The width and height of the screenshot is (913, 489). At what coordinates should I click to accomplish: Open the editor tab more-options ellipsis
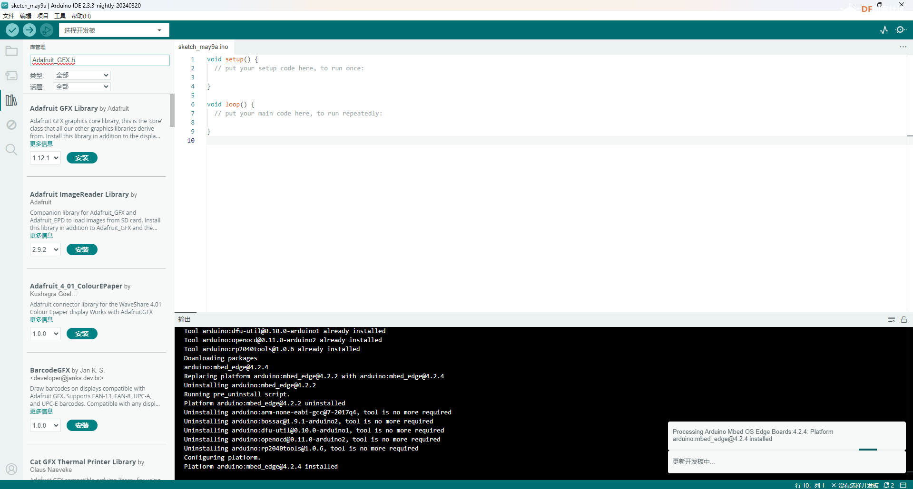pyautogui.click(x=903, y=47)
